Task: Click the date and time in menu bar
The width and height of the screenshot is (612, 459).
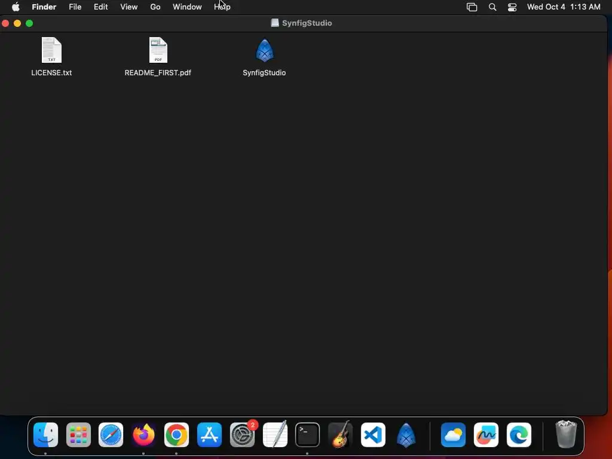Action: 564,7
